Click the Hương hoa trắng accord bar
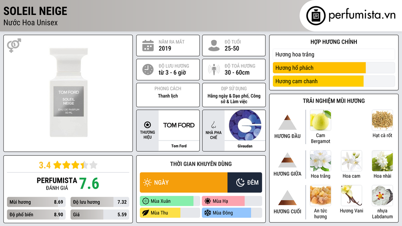The height and width of the screenshot is (226, 402). pyautogui.click(x=334, y=55)
